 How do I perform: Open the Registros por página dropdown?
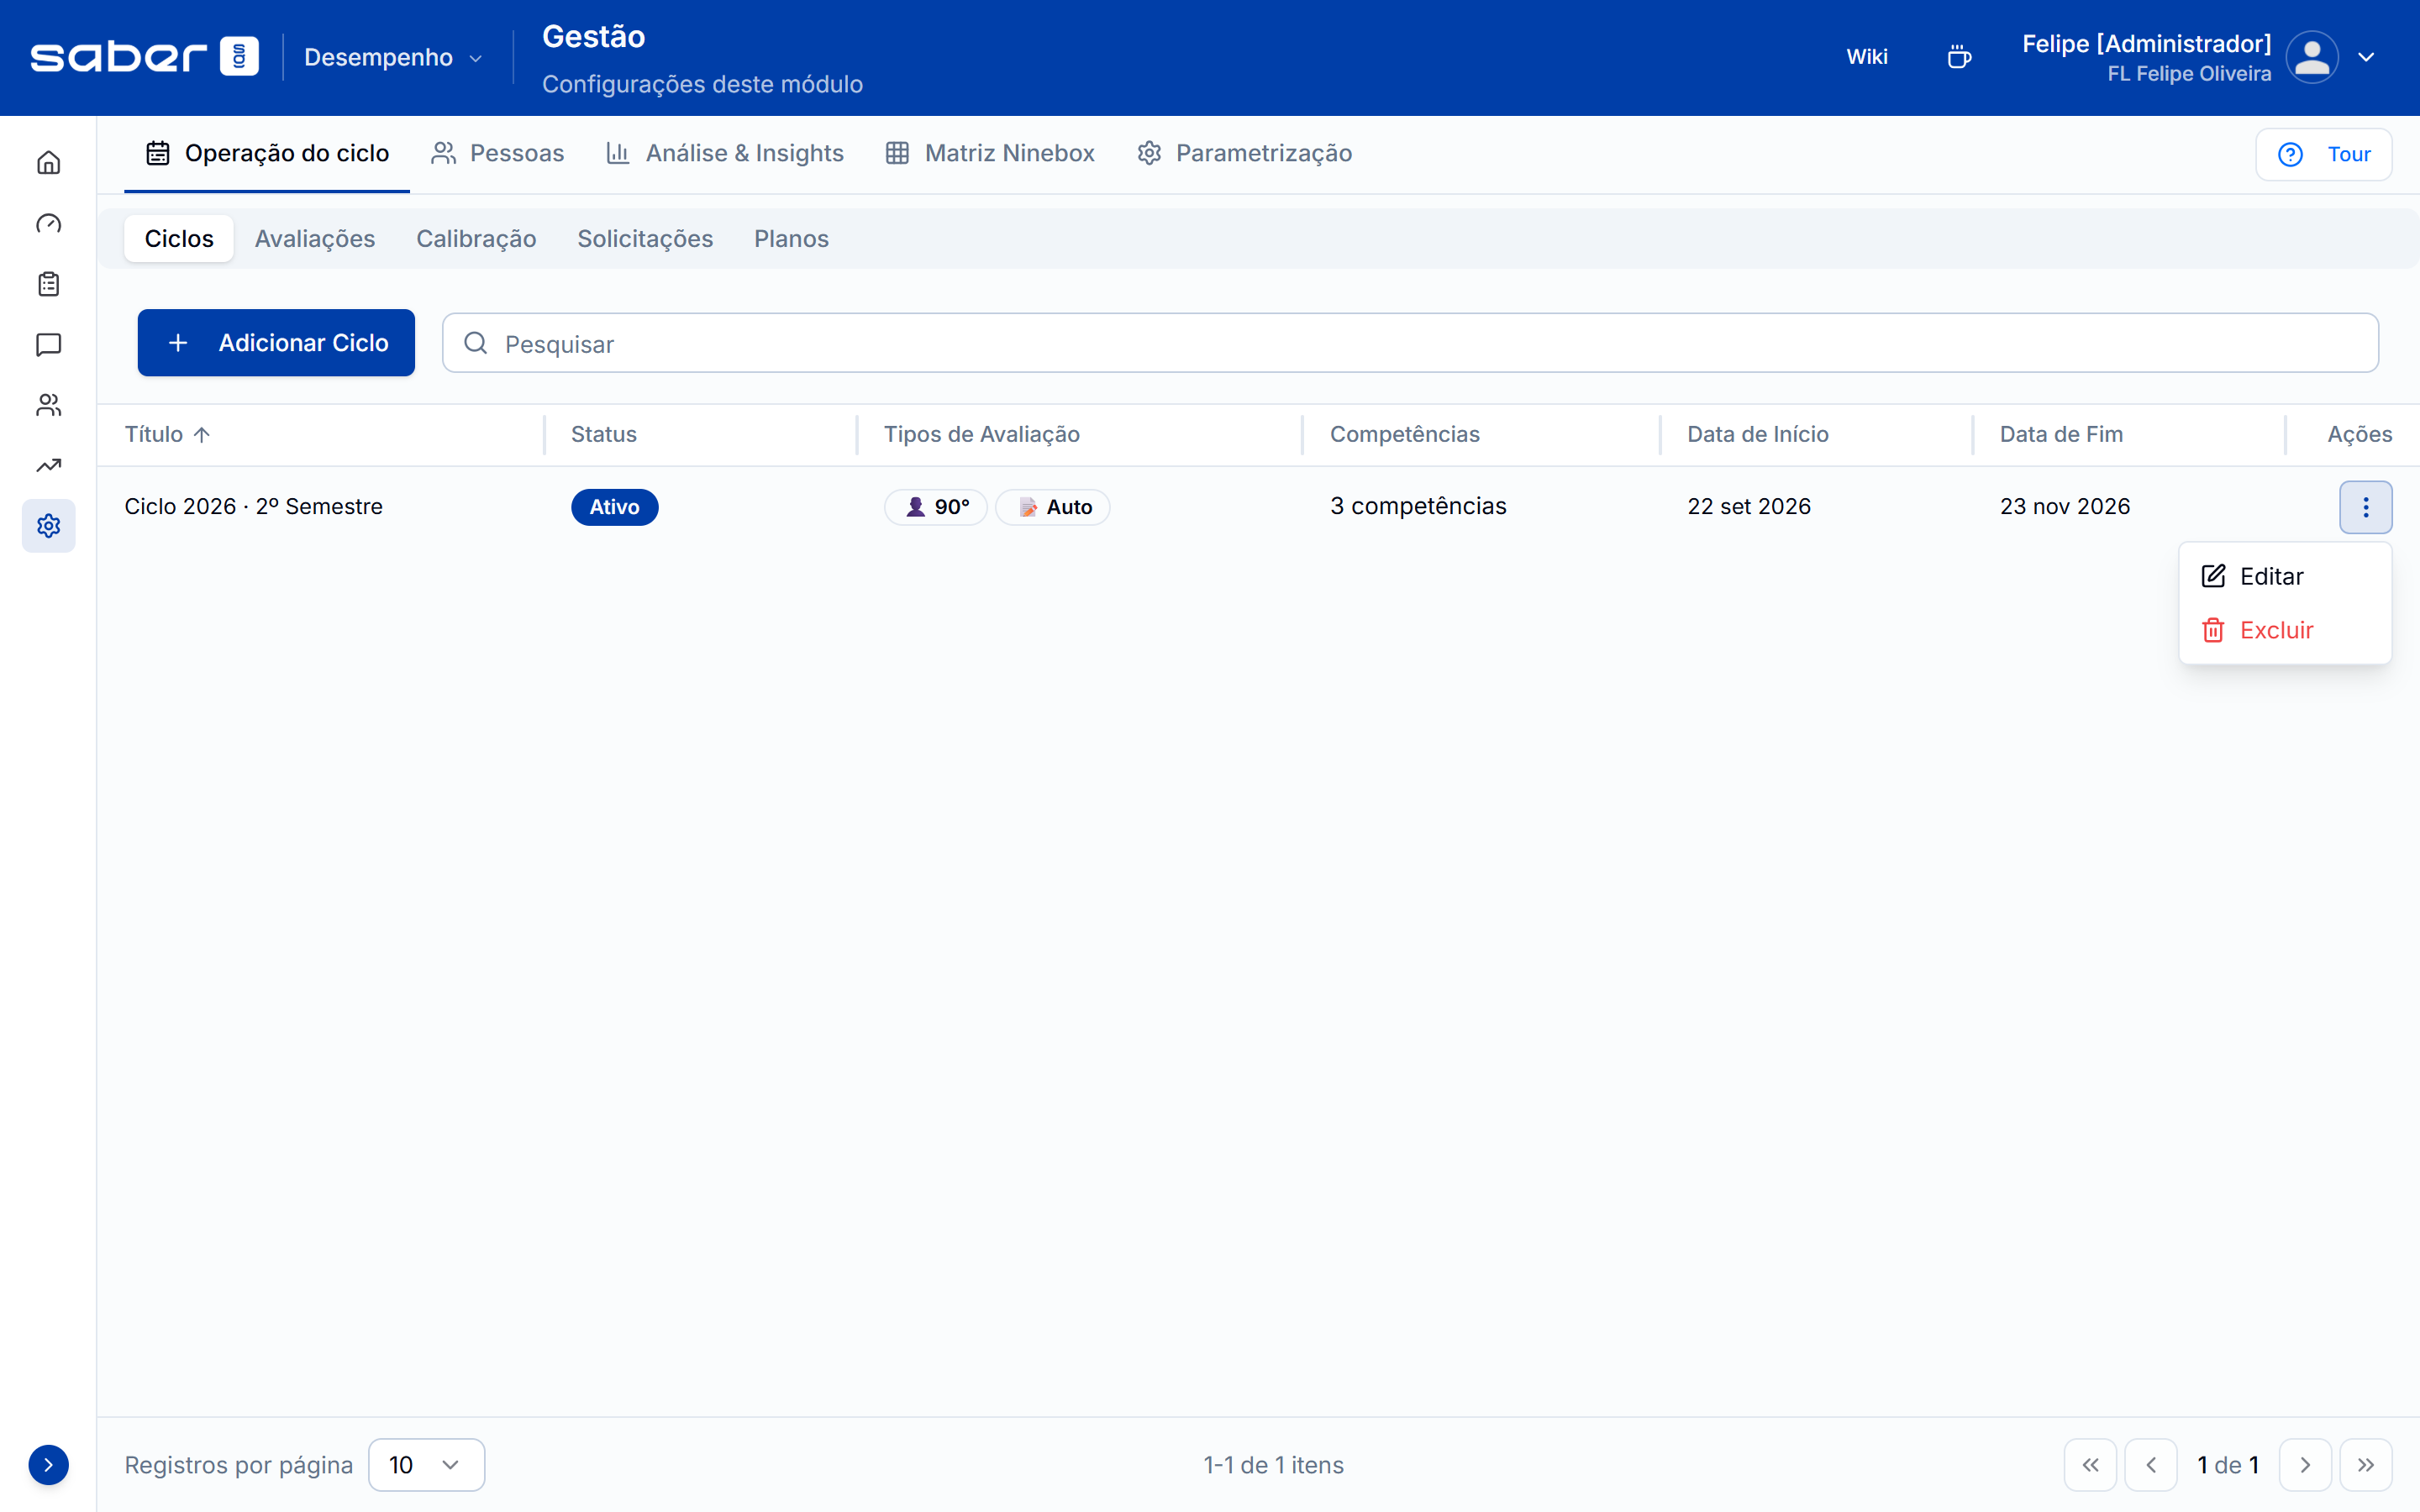pyautogui.click(x=426, y=1465)
